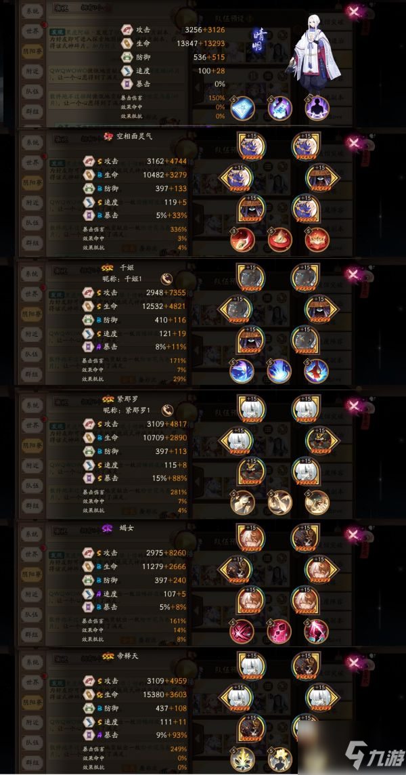
Task: Open 紧那罗's top-right +15 soul slot
Action: [305, 409]
